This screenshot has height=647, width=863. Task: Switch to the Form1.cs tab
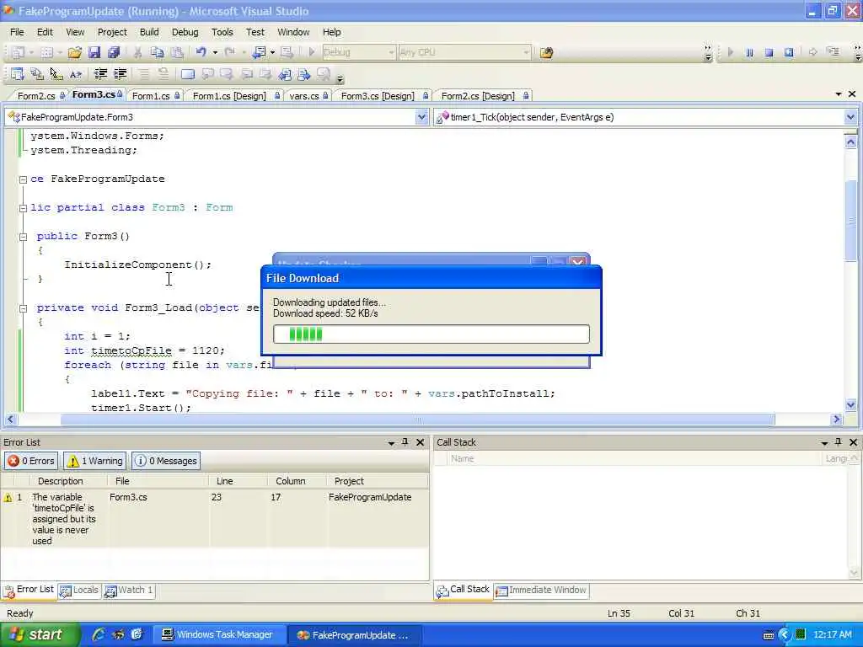click(156, 96)
